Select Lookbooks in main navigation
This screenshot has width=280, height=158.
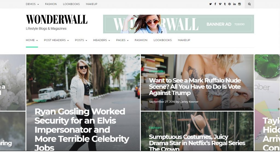(162, 40)
